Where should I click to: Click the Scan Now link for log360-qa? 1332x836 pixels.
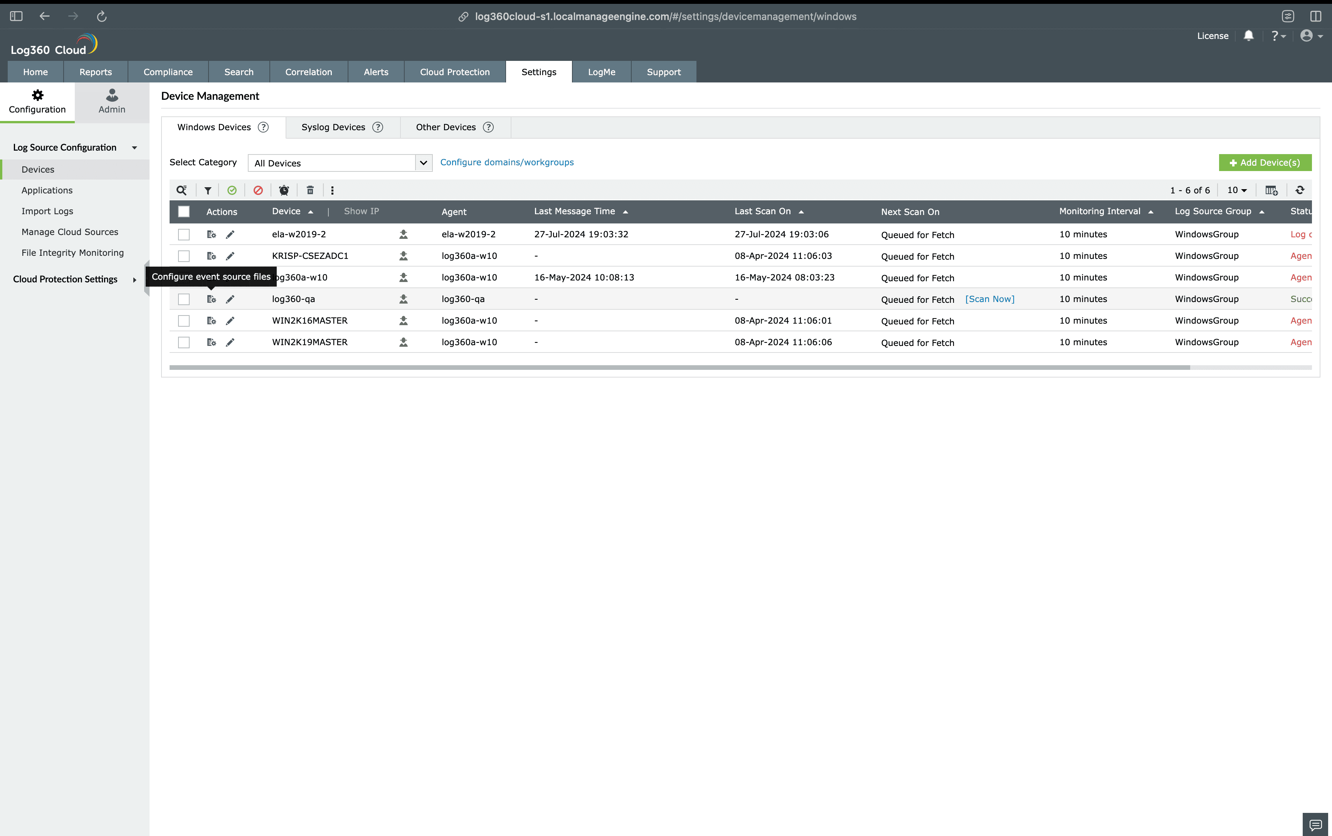pyautogui.click(x=990, y=299)
